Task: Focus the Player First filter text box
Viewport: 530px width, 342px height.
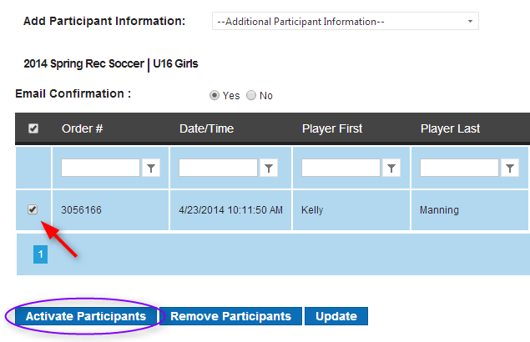Action: point(341,168)
